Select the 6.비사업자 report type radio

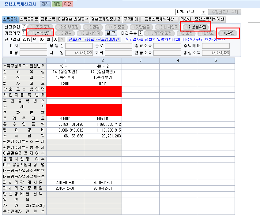point(168,27)
